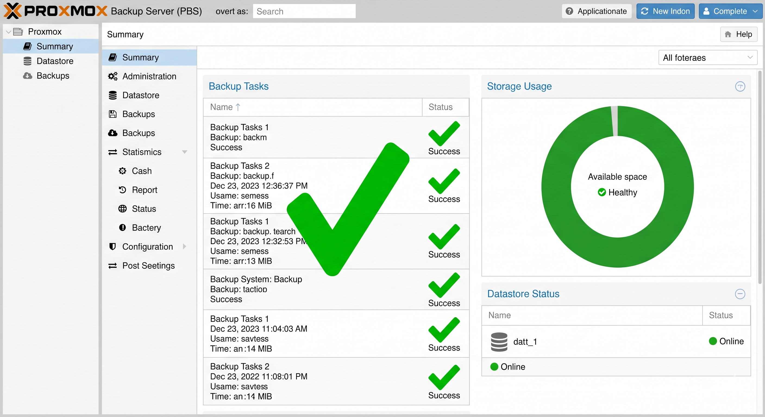Expand the Configuration submenu arrow
765x417 pixels.
[x=184, y=247]
